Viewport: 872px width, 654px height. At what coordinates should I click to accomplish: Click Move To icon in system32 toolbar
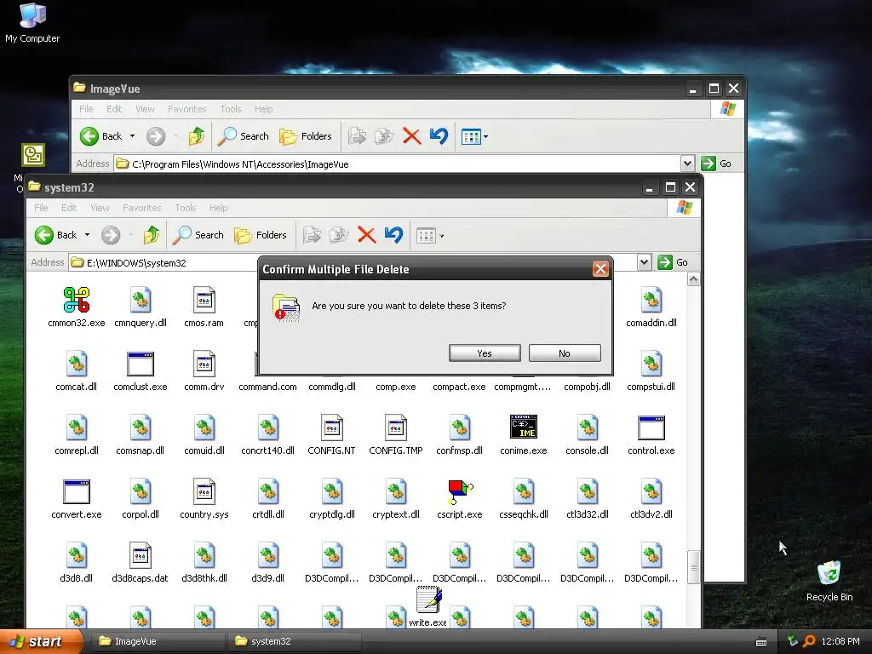click(x=312, y=235)
